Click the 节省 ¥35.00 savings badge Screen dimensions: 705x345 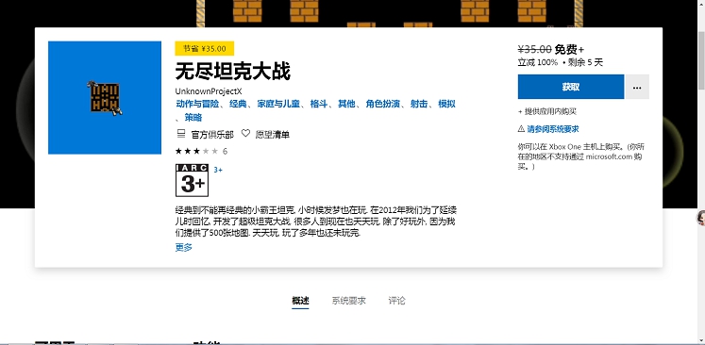click(205, 48)
